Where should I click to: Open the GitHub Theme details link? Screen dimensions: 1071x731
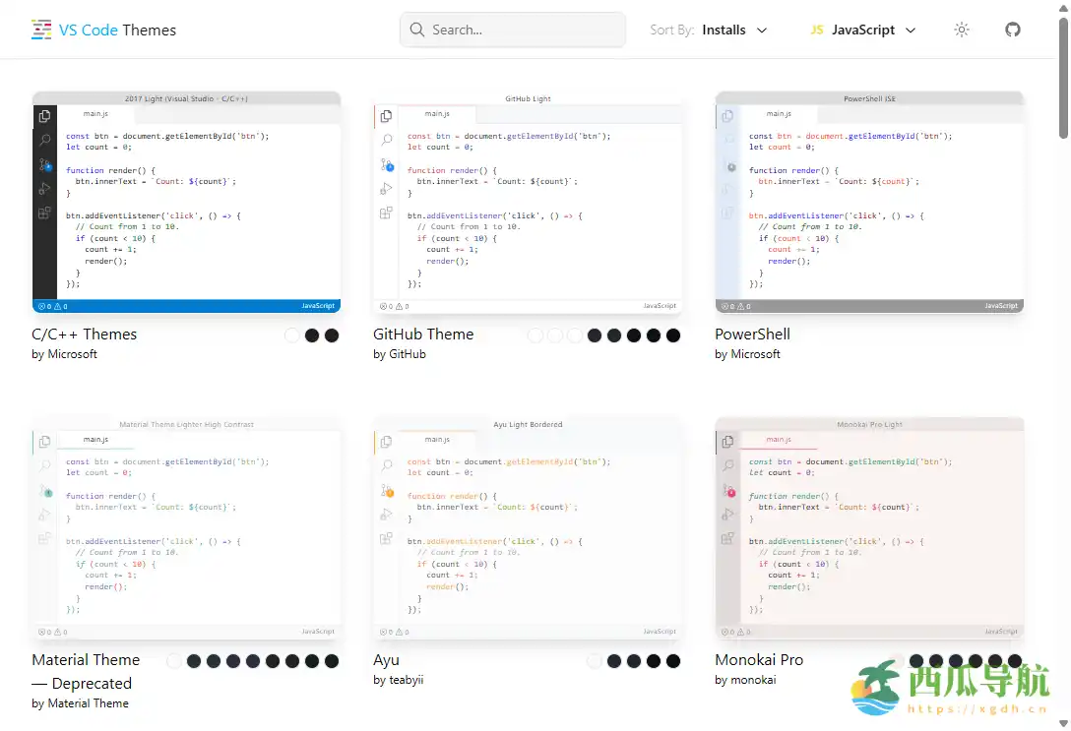point(423,335)
